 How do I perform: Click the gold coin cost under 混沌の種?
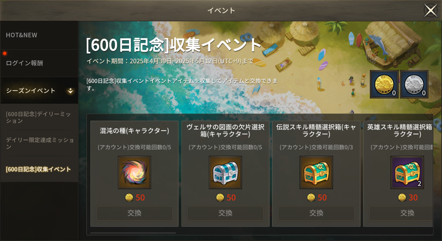pos(135,197)
